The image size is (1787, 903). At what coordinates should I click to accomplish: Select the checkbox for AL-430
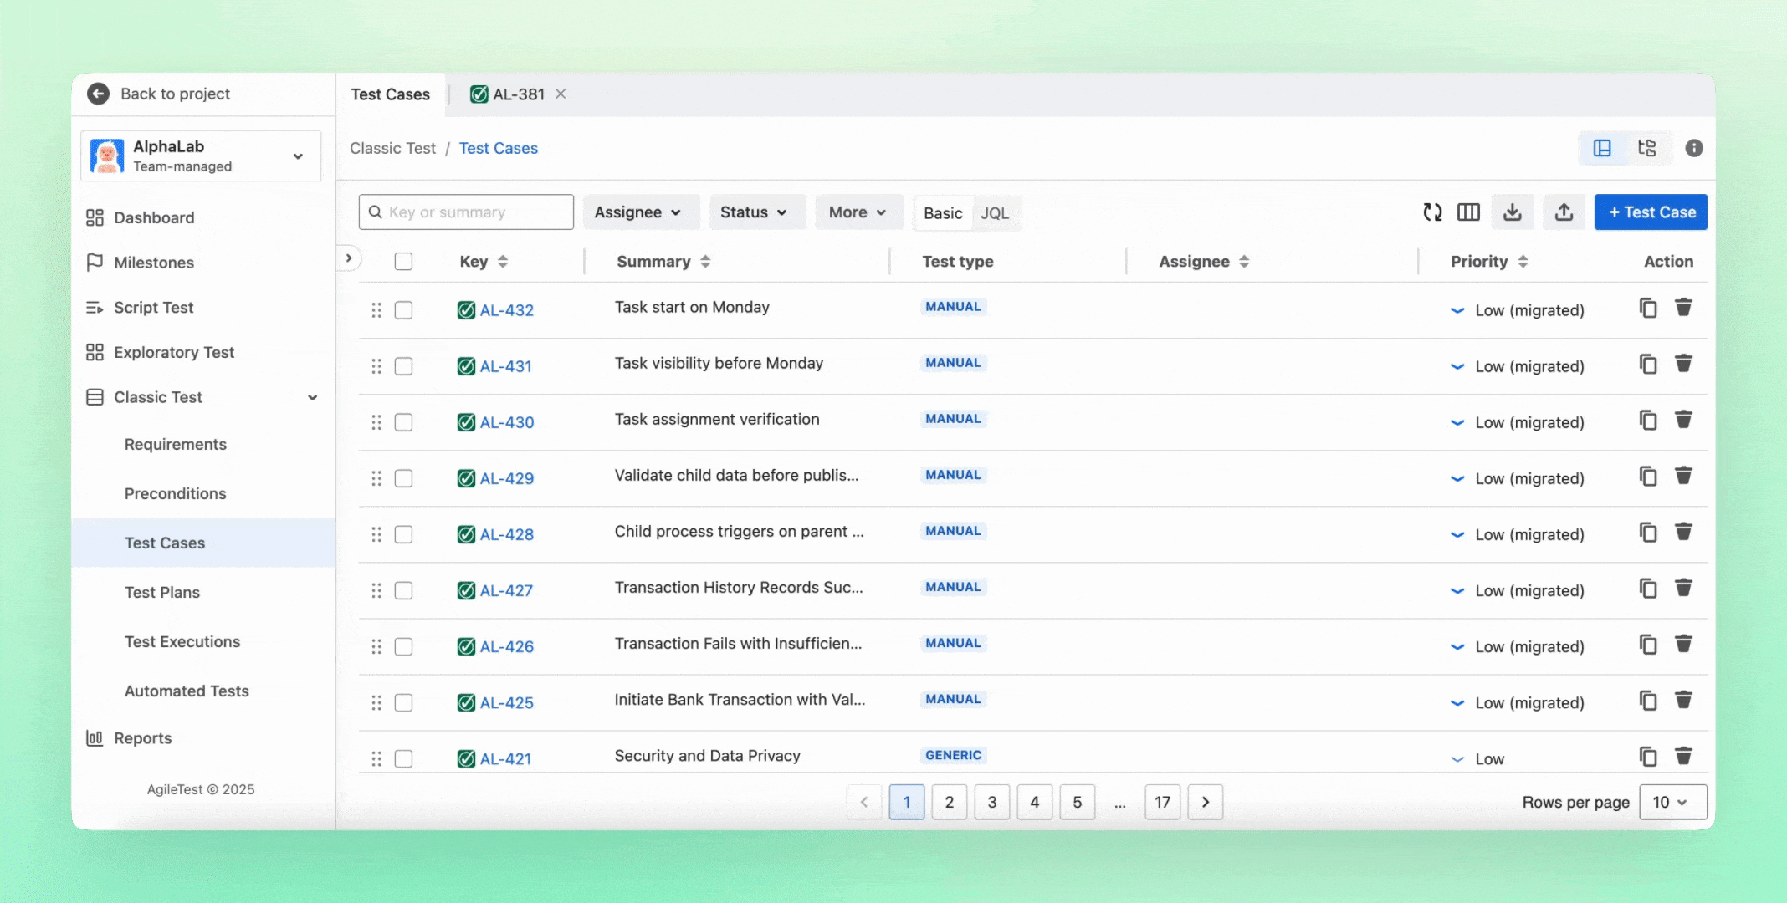403,422
